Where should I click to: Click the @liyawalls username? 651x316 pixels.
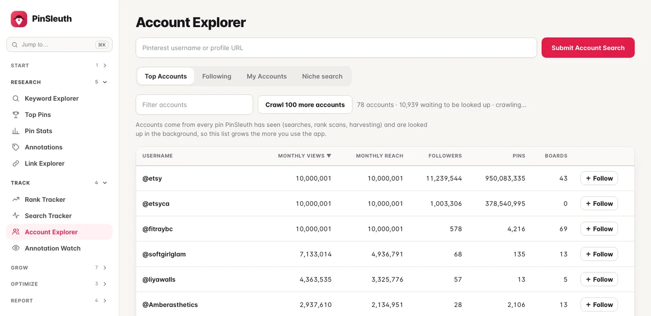pyautogui.click(x=159, y=279)
